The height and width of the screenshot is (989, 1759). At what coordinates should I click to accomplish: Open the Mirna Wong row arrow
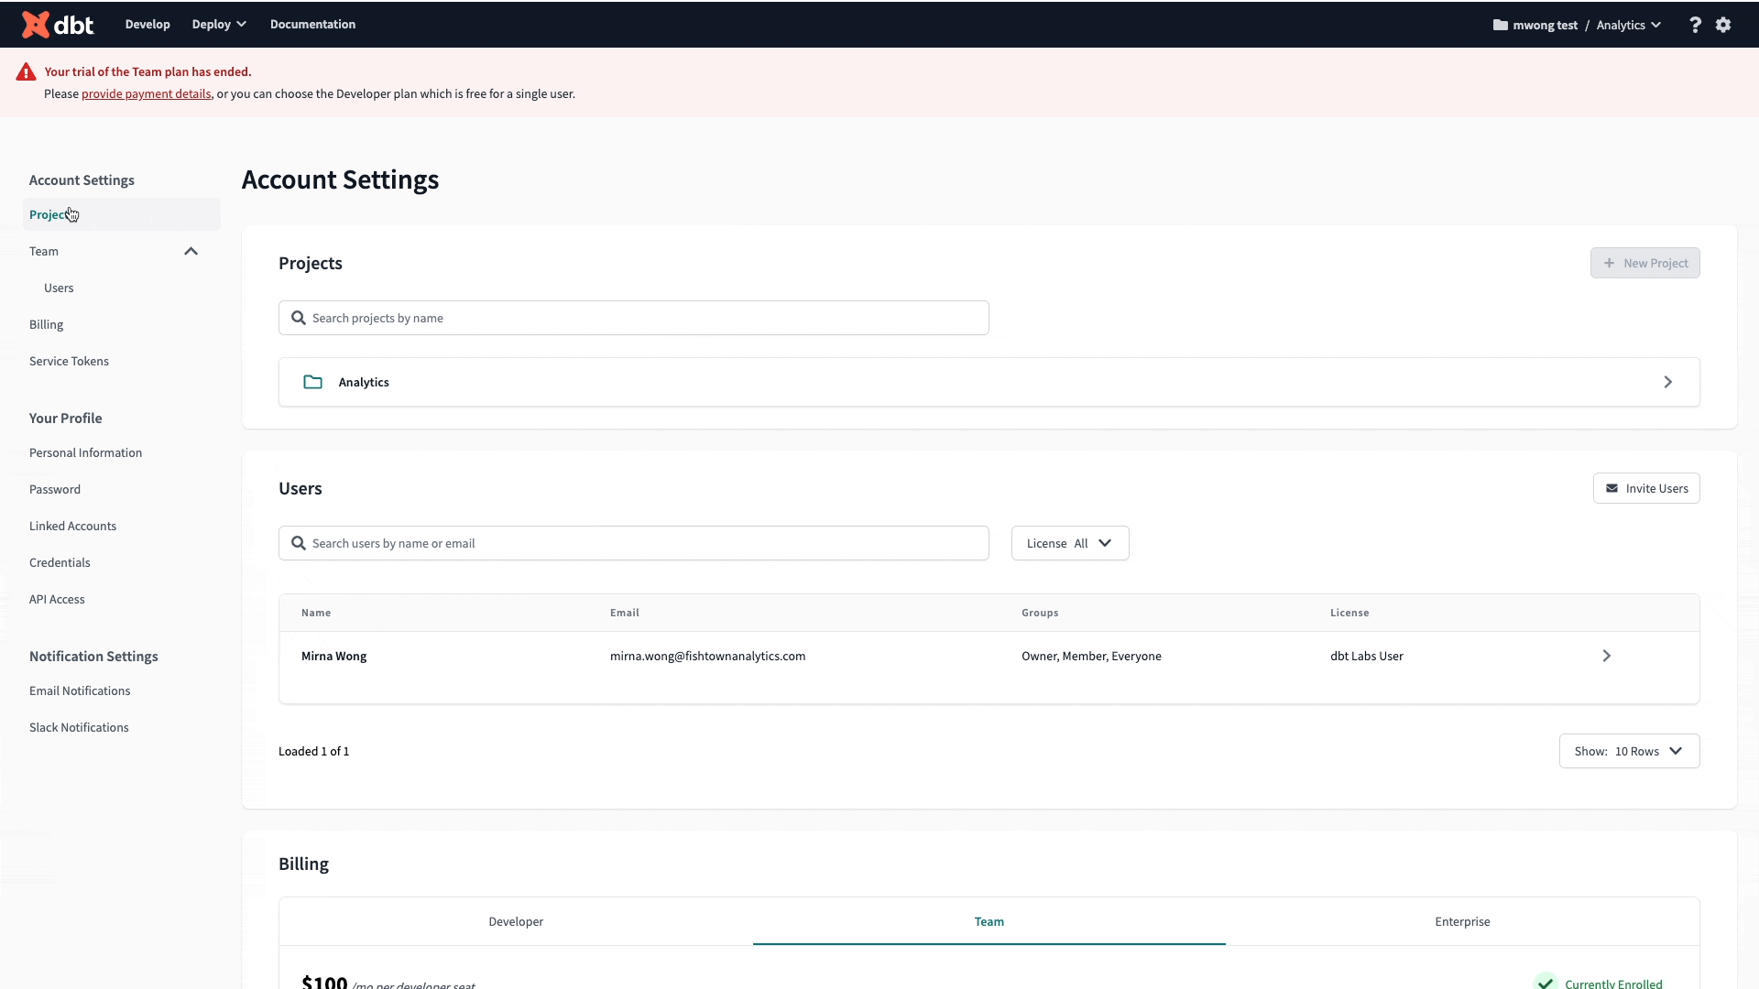[1606, 656]
